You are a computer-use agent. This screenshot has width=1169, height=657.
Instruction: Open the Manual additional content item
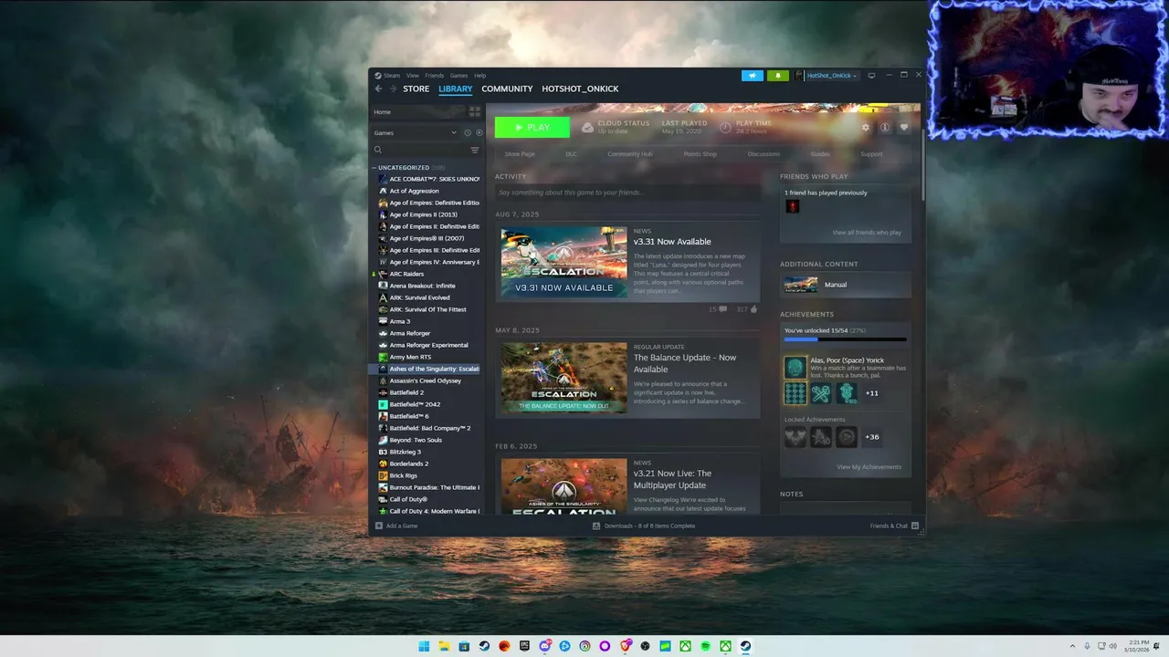point(846,285)
